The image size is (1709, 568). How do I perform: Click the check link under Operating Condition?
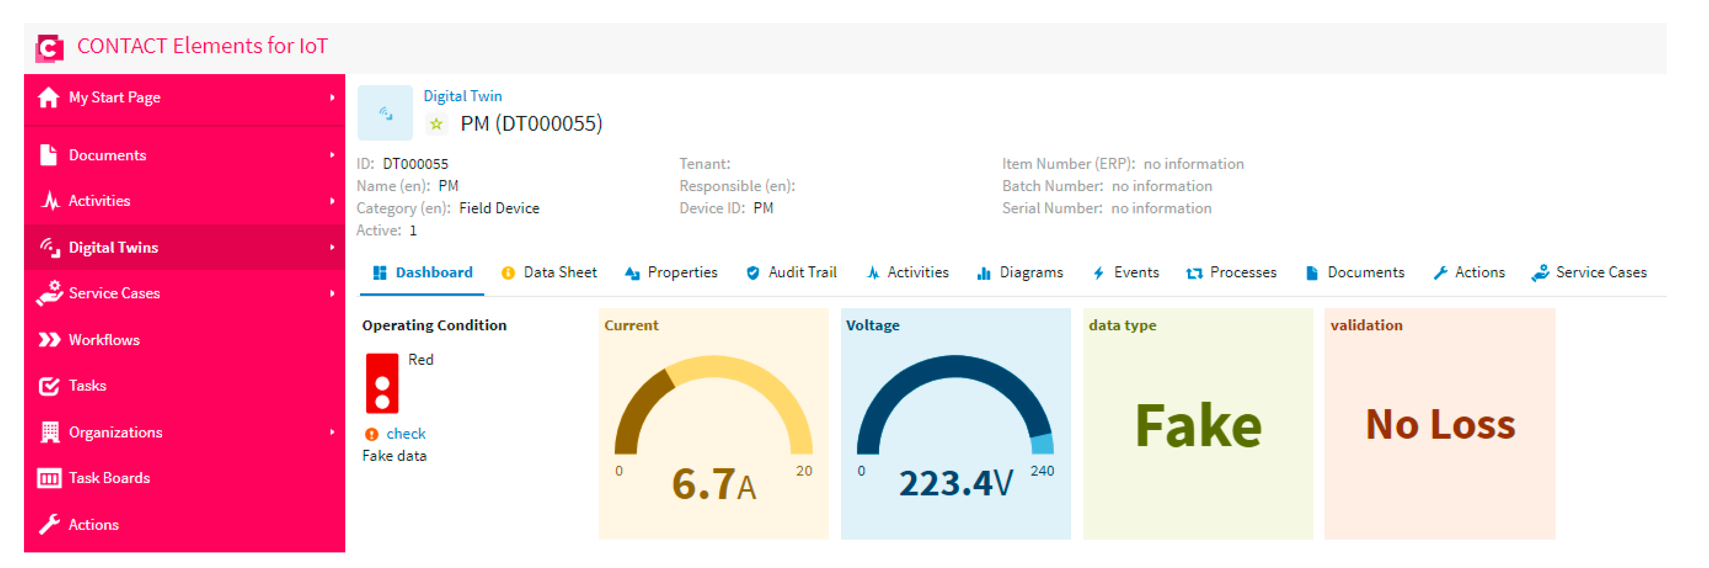[405, 434]
